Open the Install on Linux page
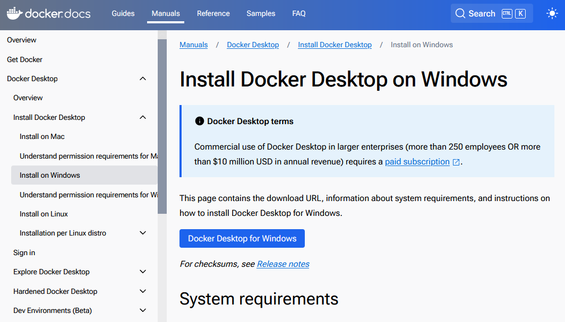This screenshot has width=565, height=322. (44, 214)
